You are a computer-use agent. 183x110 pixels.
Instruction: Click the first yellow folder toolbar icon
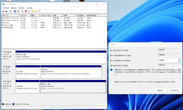32,11
